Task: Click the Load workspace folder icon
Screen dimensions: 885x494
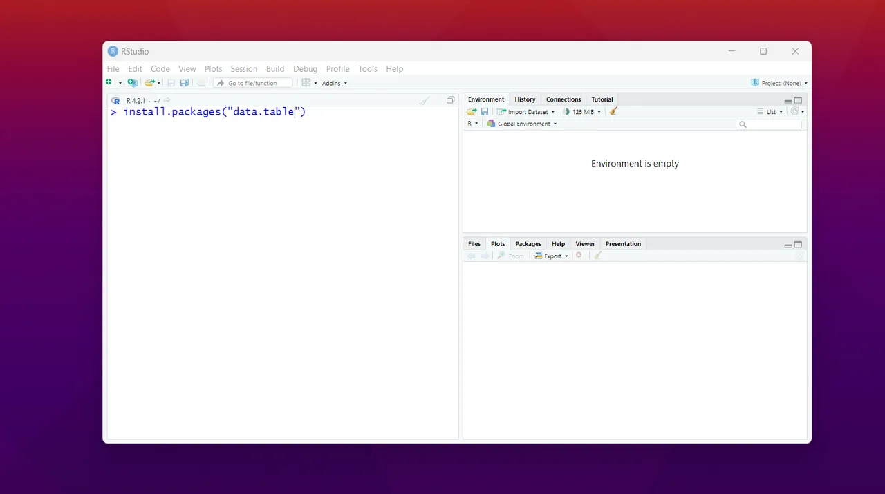Action: point(472,111)
